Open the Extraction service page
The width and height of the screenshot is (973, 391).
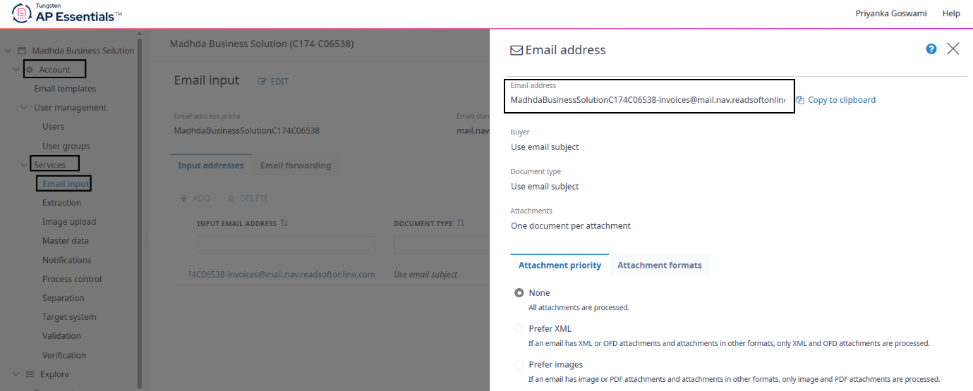tap(62, 203)
